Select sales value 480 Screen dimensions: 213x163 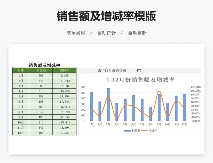(41, 117)
